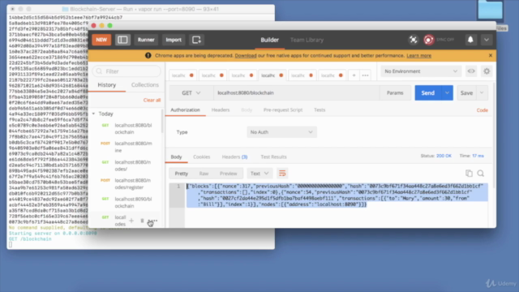Change the Text response format dropdown
Image resolution: width=519 pixels, height=292 pixels.
coord(259,174)
